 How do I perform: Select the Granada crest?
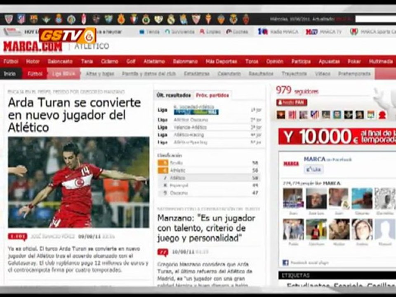point(84,19)
